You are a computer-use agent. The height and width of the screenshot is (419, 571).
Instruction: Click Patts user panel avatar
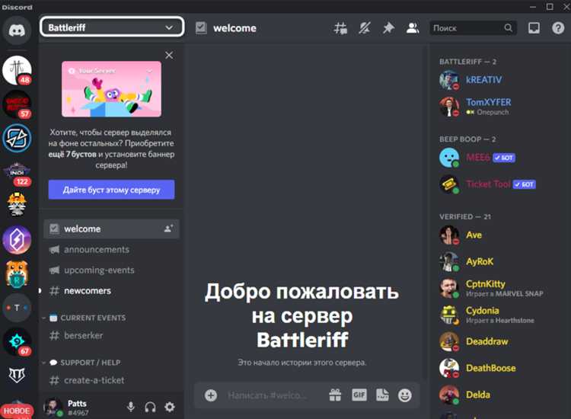[53, 407]
